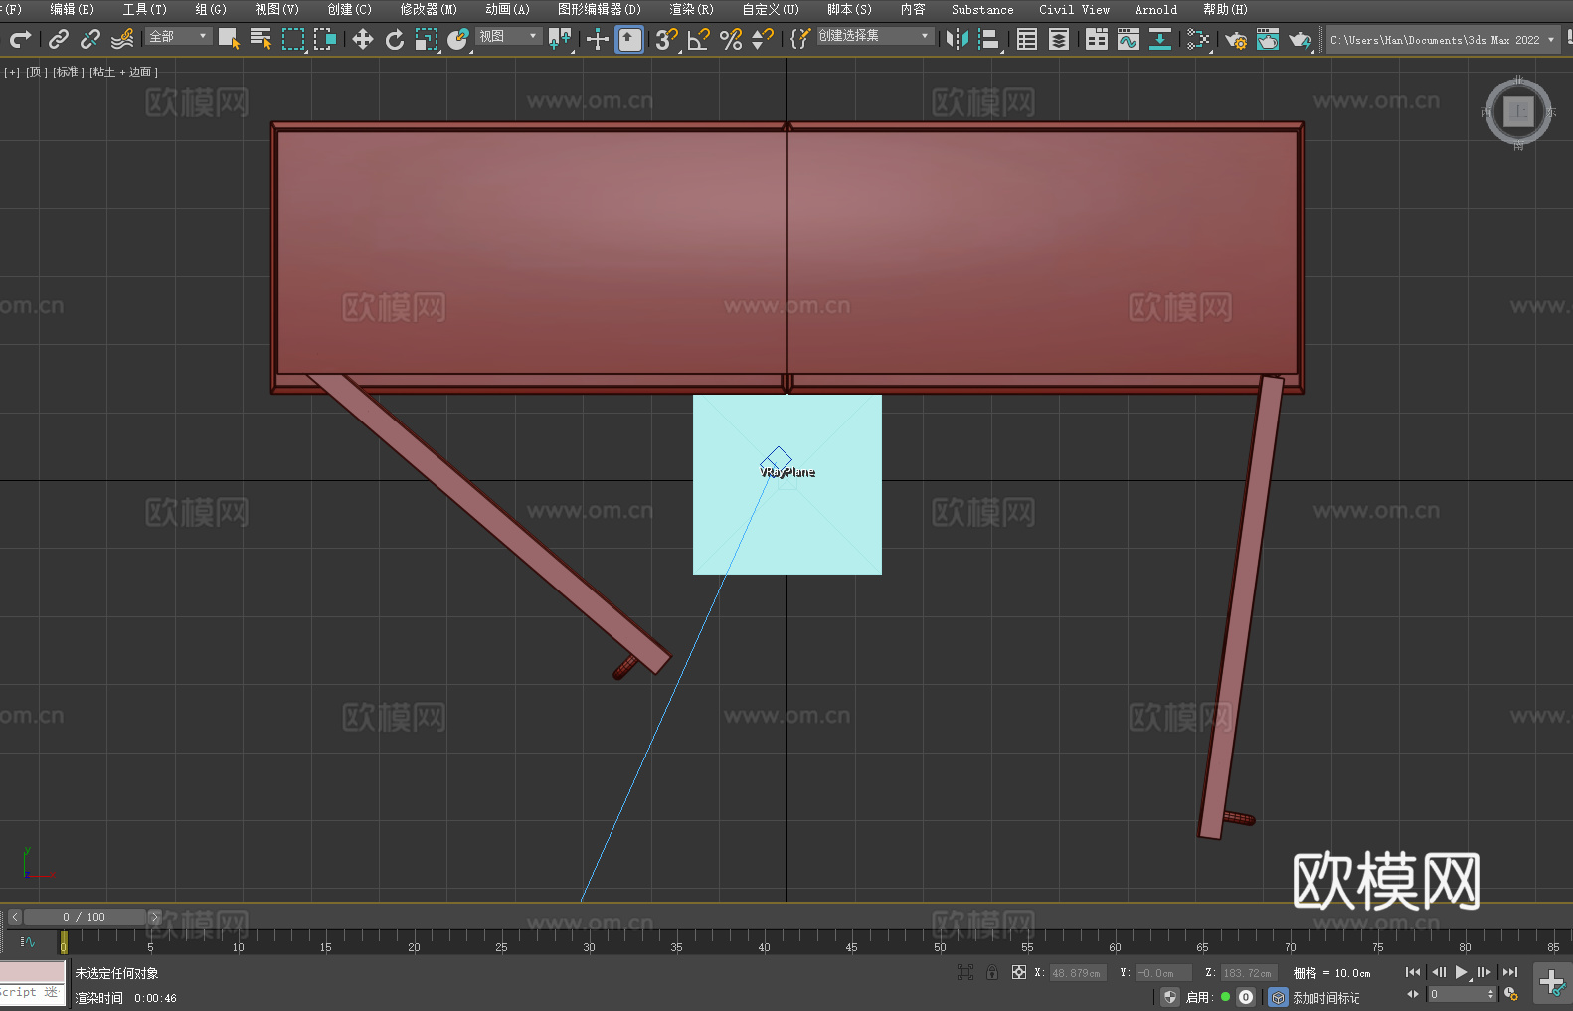Open Mini Curve Editor toggle icon
Viewport: 1573px width, 1011px height.
click(x=27, y=941)
